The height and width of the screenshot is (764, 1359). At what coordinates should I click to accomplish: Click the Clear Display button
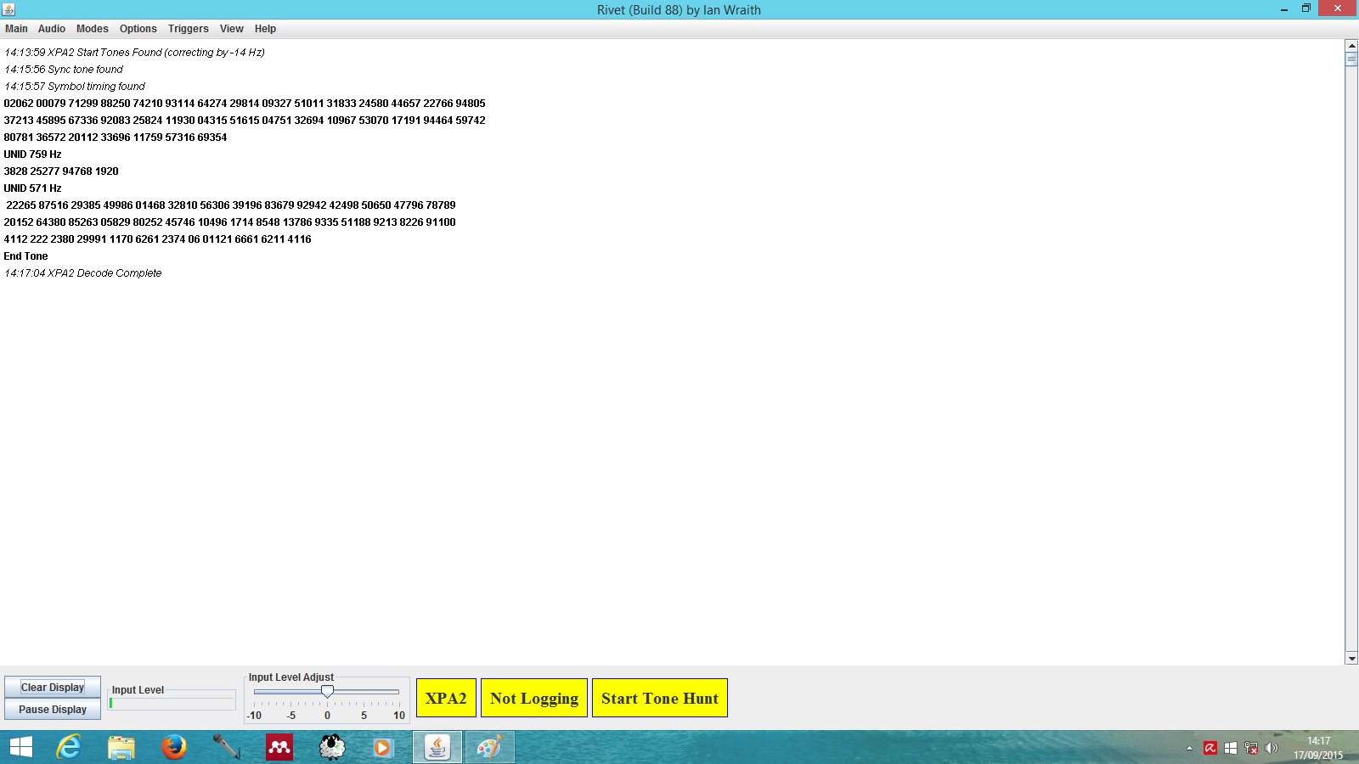tap(53, 688)
